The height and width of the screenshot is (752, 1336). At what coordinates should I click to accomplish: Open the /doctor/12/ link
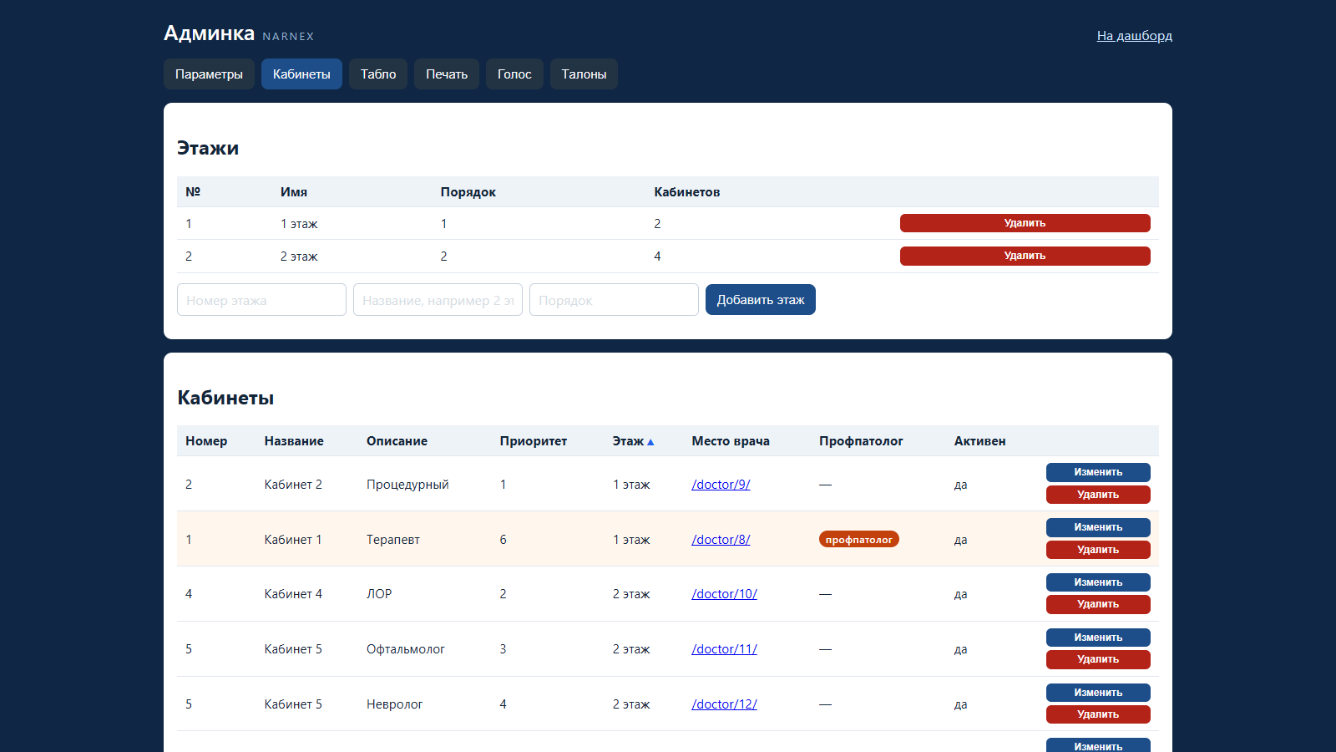[724, 704]
